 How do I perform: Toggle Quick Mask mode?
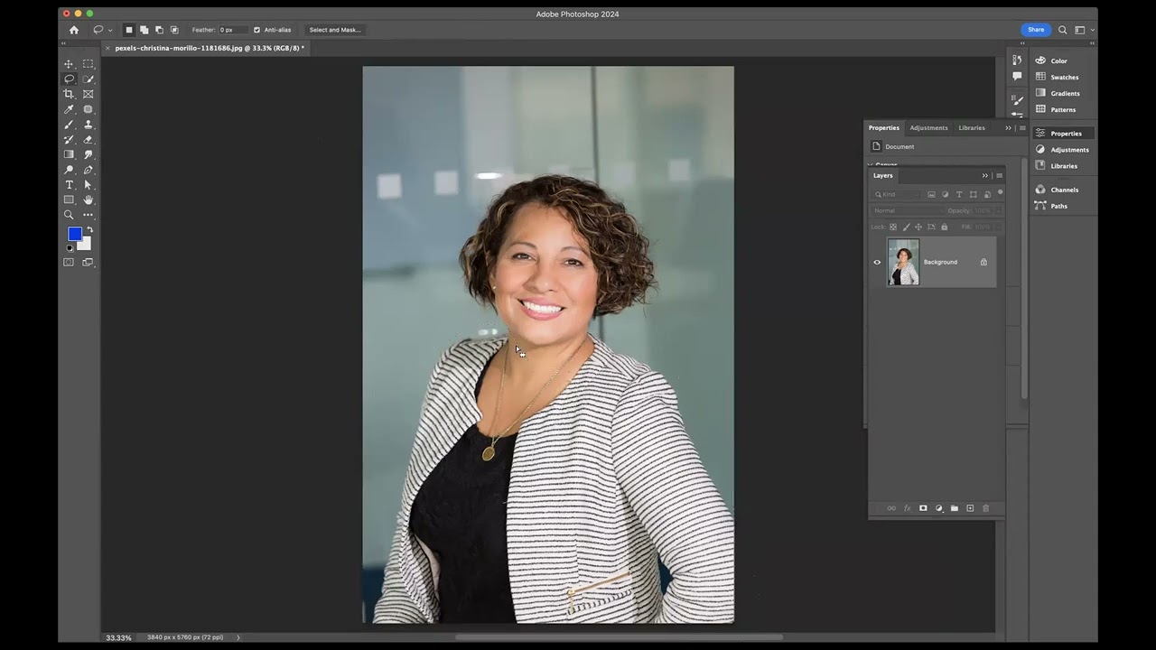point(69,263)
